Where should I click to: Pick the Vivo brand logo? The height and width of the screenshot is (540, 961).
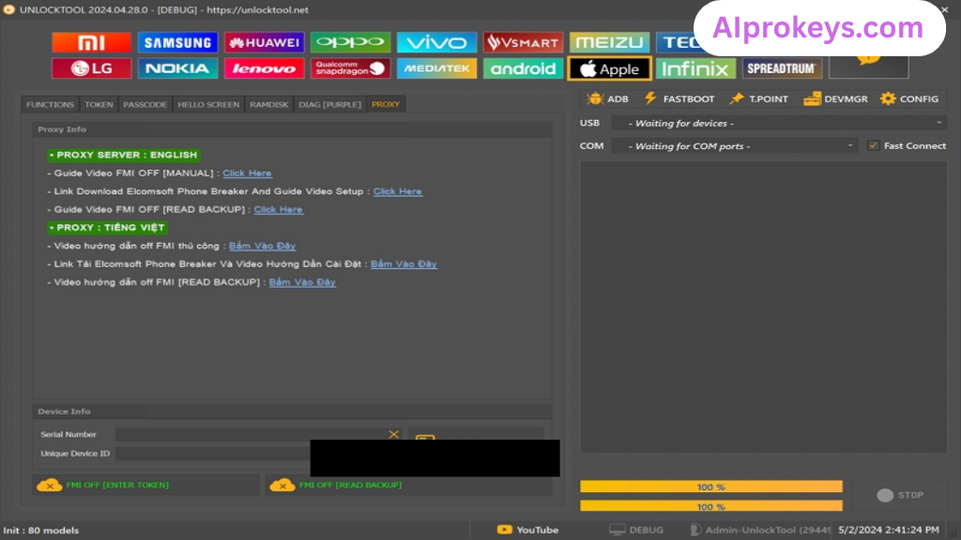[x=437, y=42]
